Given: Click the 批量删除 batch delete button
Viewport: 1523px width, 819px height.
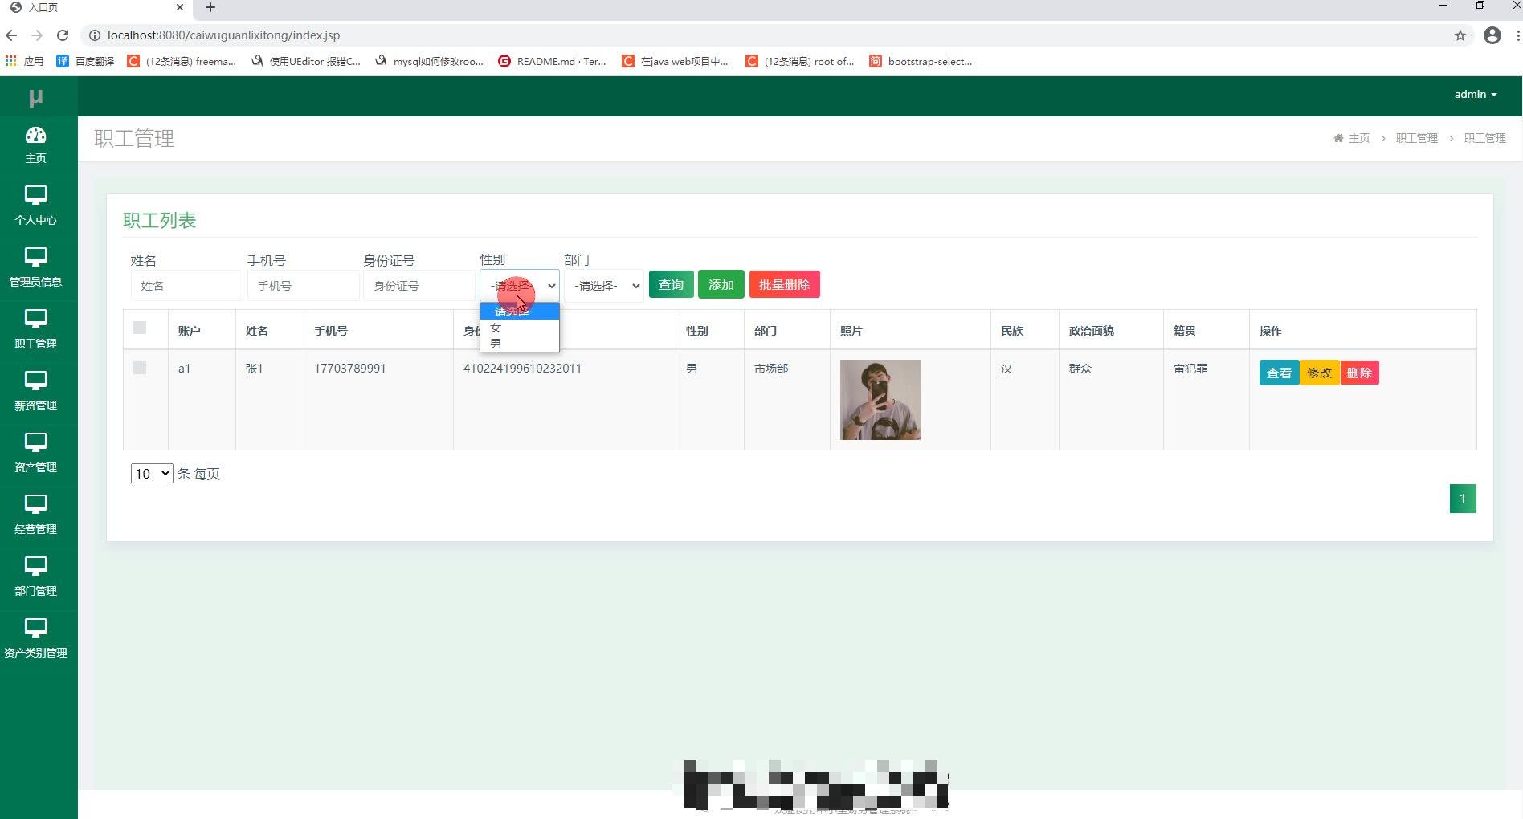Looking at the screenshot, I should (784, 284).
